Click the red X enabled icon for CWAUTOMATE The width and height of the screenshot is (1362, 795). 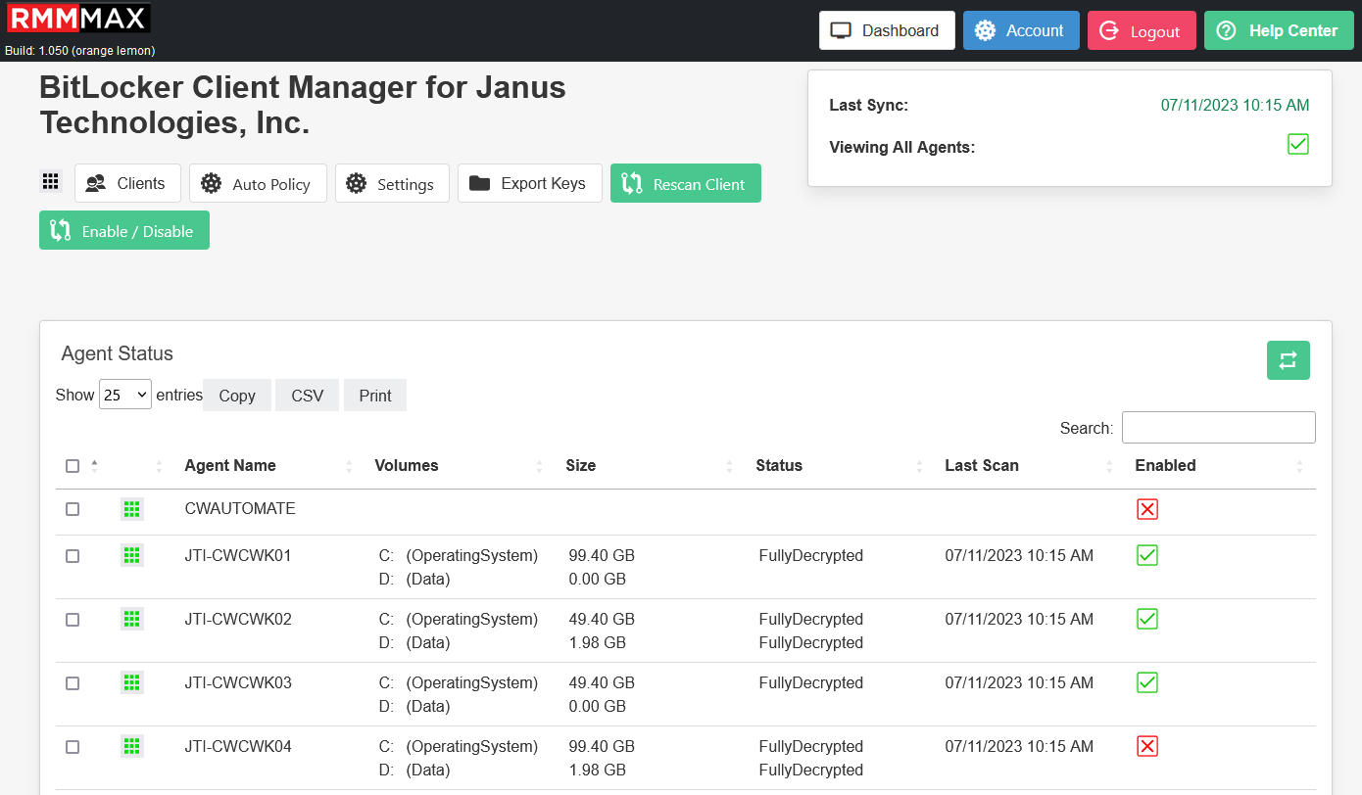pyautogui.click(x=1147, y=509)
